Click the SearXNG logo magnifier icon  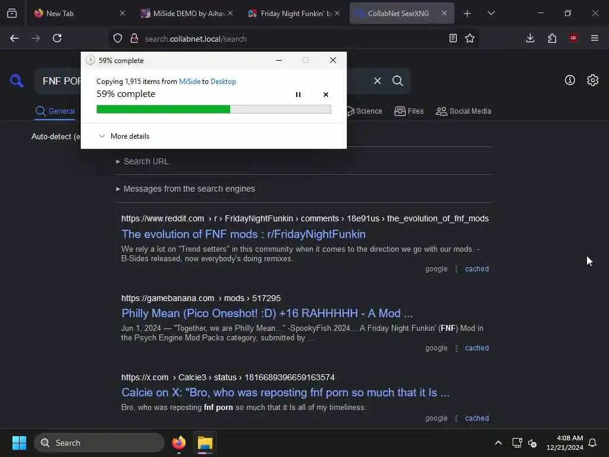pyautogui.click(x=16, y=81)
